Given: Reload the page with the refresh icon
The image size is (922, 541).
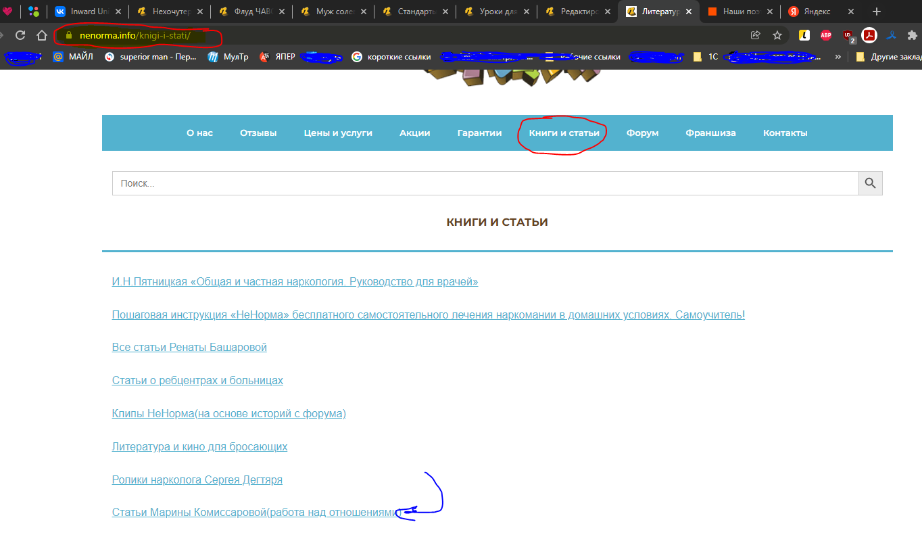Looking at the screenshot, I should [x=20, y=35].
